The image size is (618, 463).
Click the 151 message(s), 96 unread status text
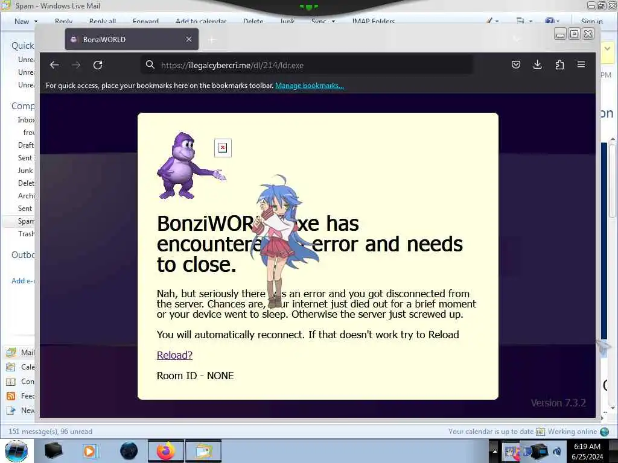51,432
